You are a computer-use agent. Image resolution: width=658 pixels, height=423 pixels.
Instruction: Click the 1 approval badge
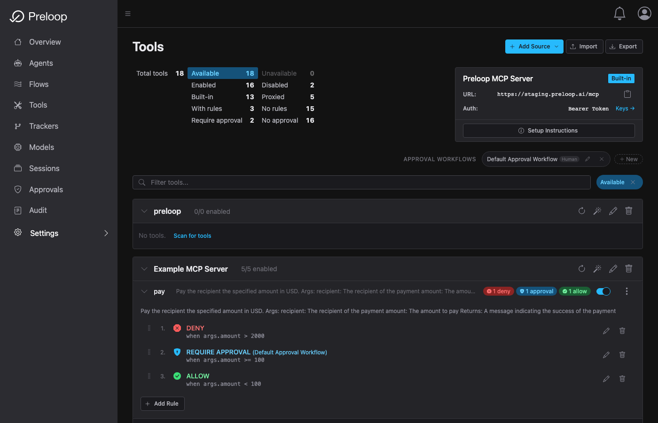pyautogui.click(x=536, y=291)
